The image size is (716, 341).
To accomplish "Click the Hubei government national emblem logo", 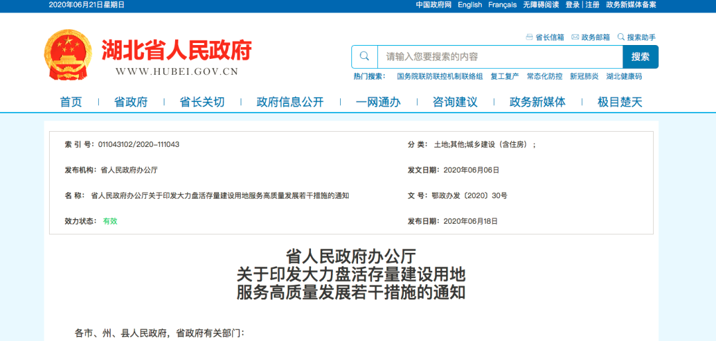I will pos(68,54).
